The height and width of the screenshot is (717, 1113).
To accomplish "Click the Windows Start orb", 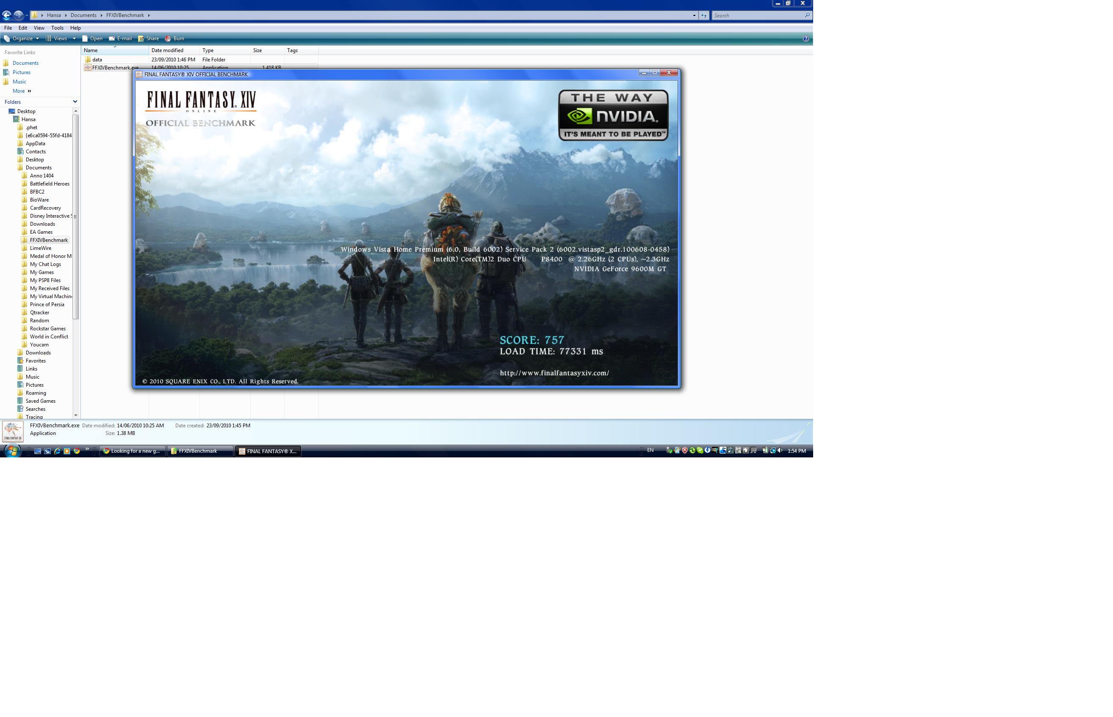I will pos(12,451).
